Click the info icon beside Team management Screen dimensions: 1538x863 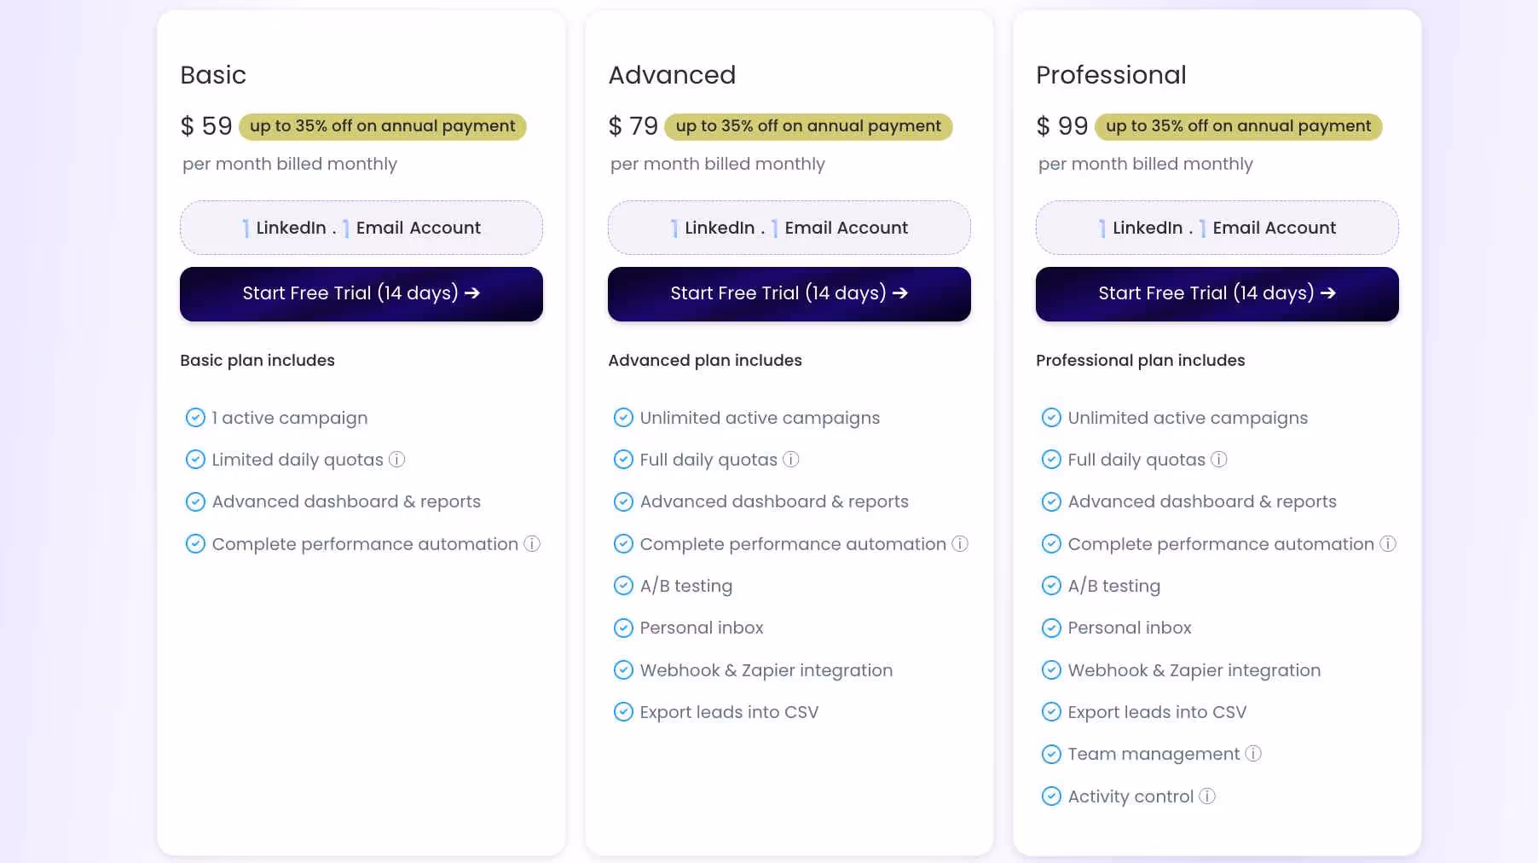(x=1252, y=754)
